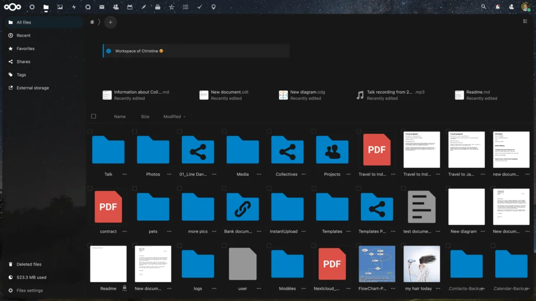Open the more menu for Talk folder
This screenshot has height=301, width=536.
(x=125, y=174)
